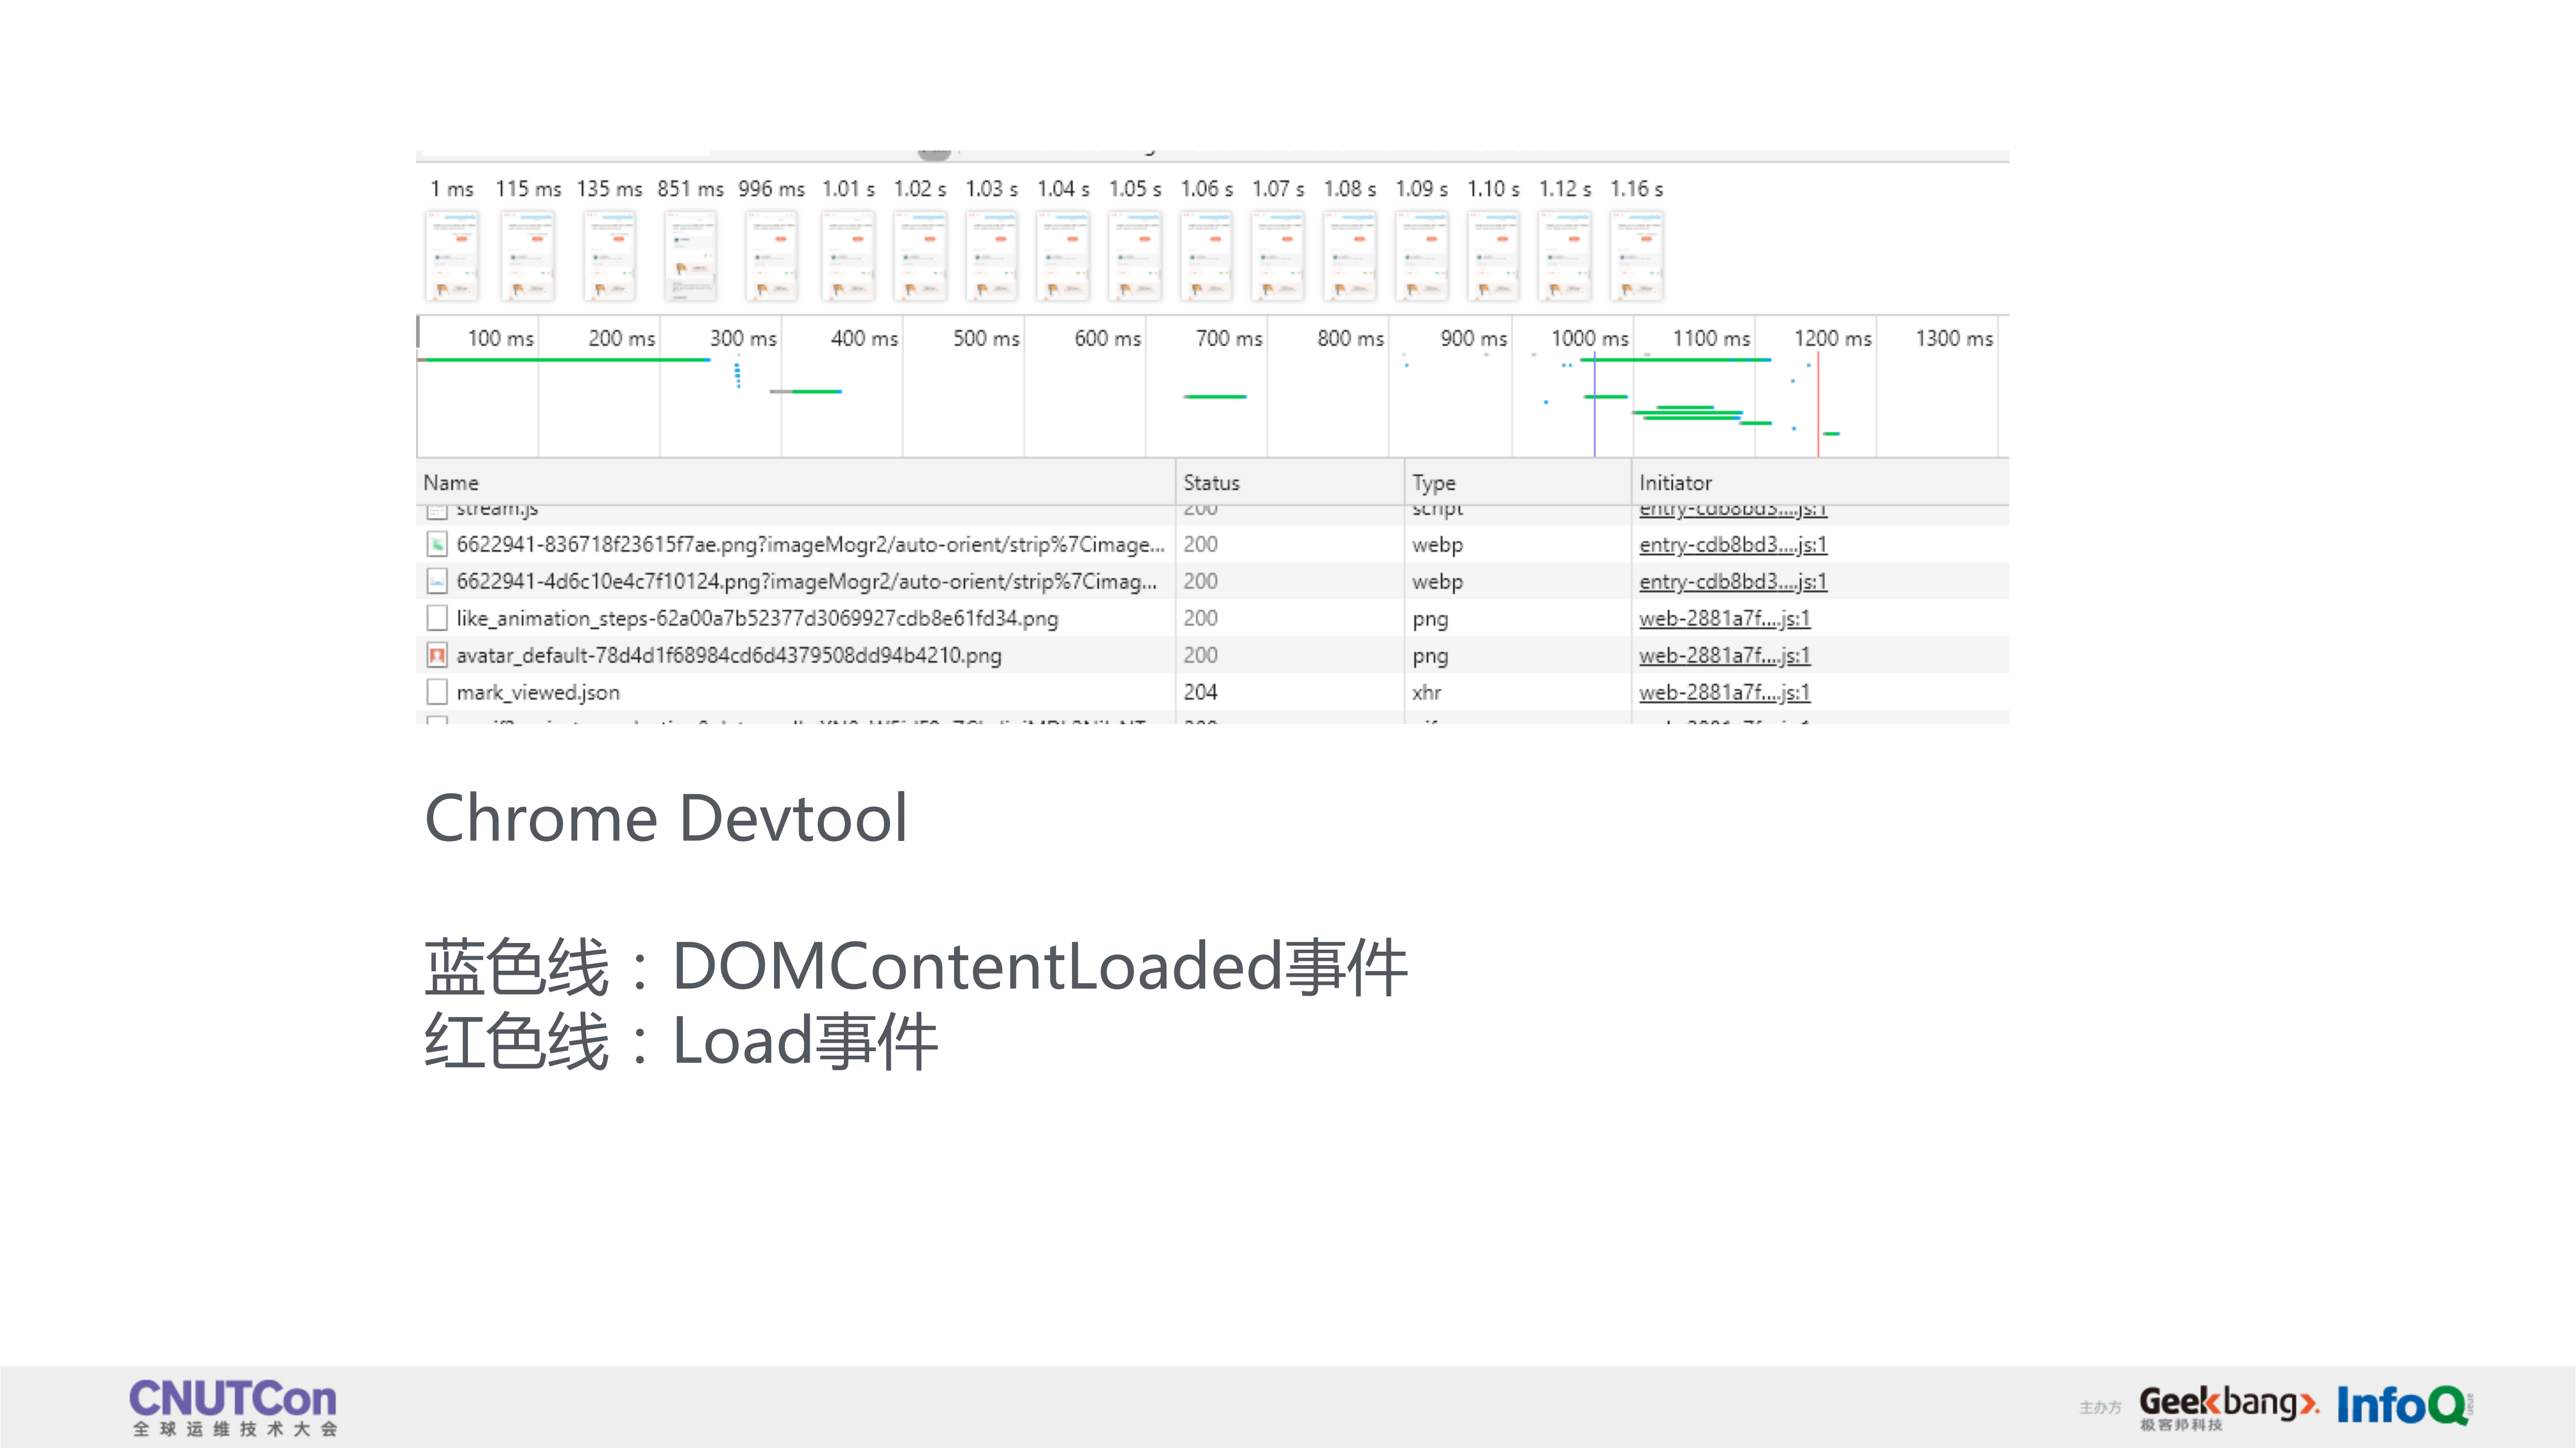The image size is (2576, 1448).
Task: Sort requests by the Type column header
Action: tap(1434, 482)
